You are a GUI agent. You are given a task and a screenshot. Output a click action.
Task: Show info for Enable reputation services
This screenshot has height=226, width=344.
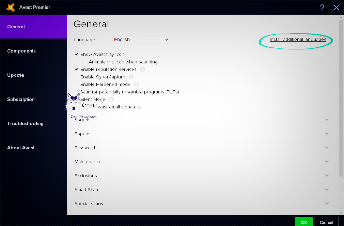(143, 70)
